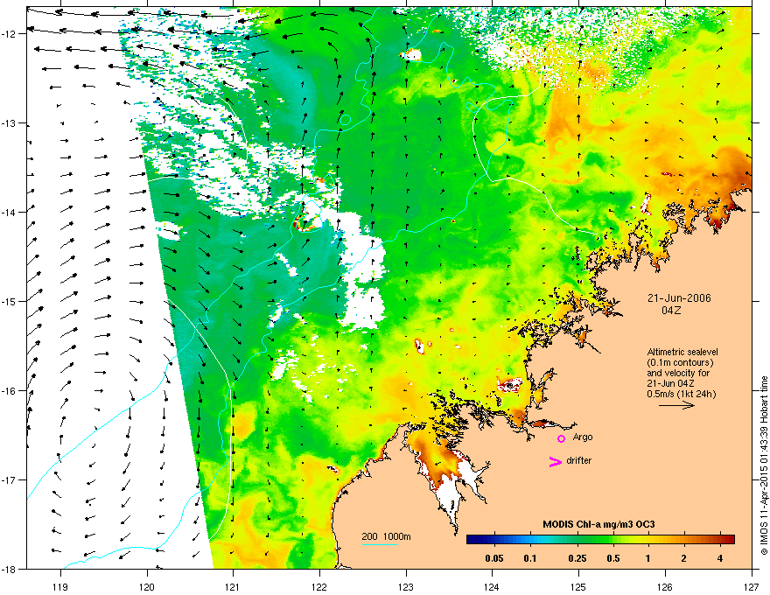Screen dimensions: 770x595
Task: Click the '0.1' colorbar value
Action: pyautogui.click(x=529, y=558)
